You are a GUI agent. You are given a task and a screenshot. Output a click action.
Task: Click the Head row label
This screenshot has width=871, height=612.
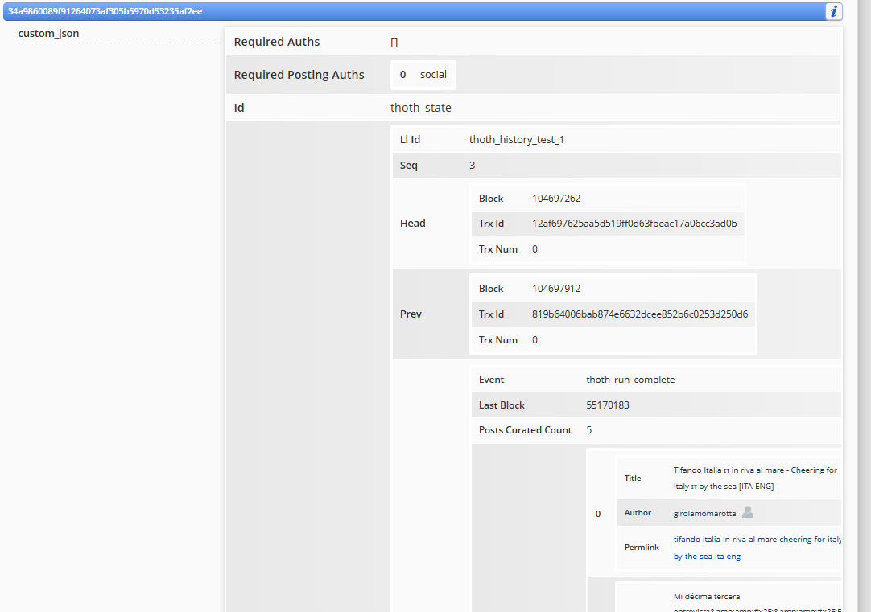pos(413,223)
